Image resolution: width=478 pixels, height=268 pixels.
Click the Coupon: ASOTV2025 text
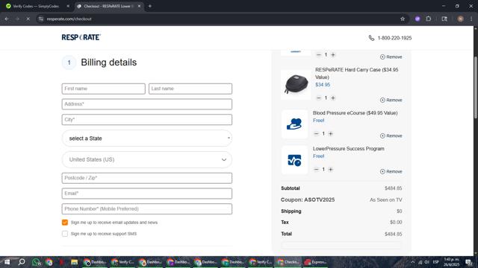pos(308,200)
